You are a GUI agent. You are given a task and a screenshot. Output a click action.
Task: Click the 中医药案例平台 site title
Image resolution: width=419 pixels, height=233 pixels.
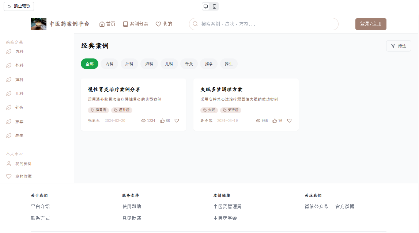69,24
